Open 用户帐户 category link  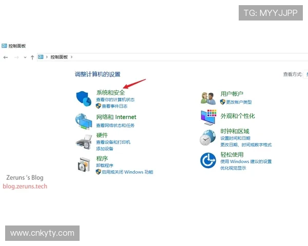coord(232,94)
